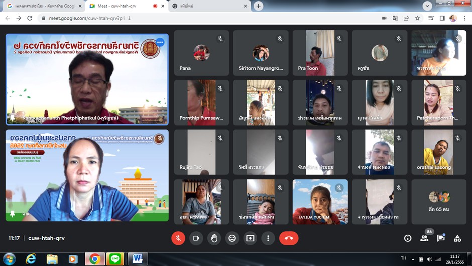Click the TH language indicator in tray
472x266 pixels.
[403, 258]
